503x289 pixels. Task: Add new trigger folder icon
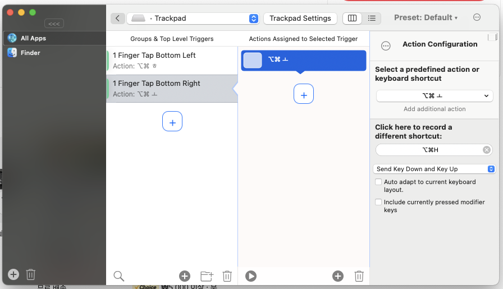pyautogui.click(x=207, y=276)
